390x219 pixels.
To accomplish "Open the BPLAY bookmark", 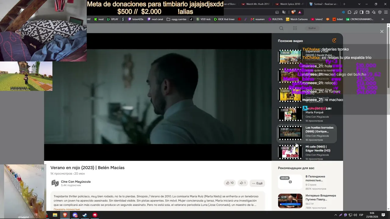I will coord(112,19).
